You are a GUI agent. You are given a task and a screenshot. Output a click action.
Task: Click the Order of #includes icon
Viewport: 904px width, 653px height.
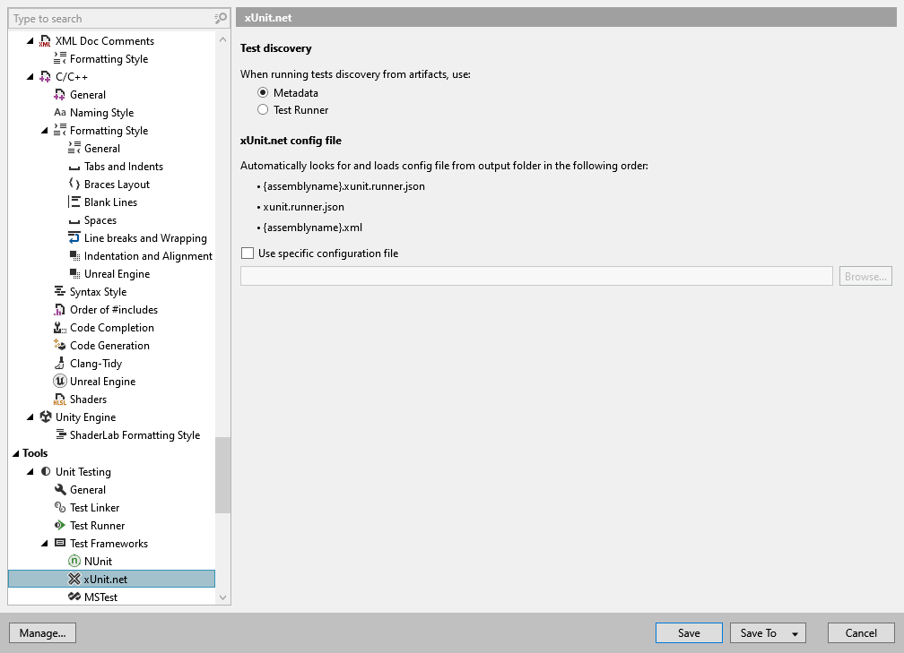tap(59, 309)
